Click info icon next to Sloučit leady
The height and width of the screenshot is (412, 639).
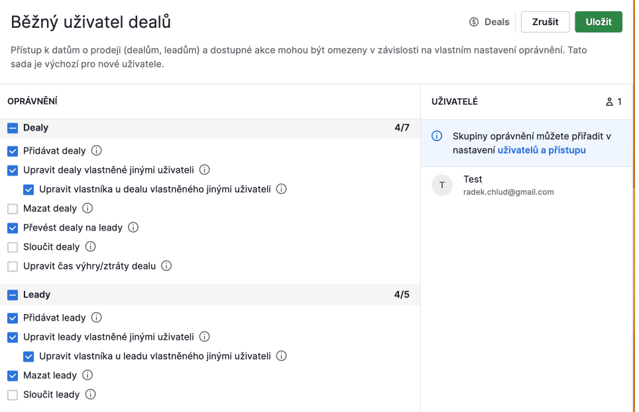[x=91, y=395]
